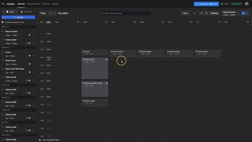Click the search icon in Meet with teammates field
The width and height of the screenshot is (252, 142).
pyautogui.click(x=103, y=13)
